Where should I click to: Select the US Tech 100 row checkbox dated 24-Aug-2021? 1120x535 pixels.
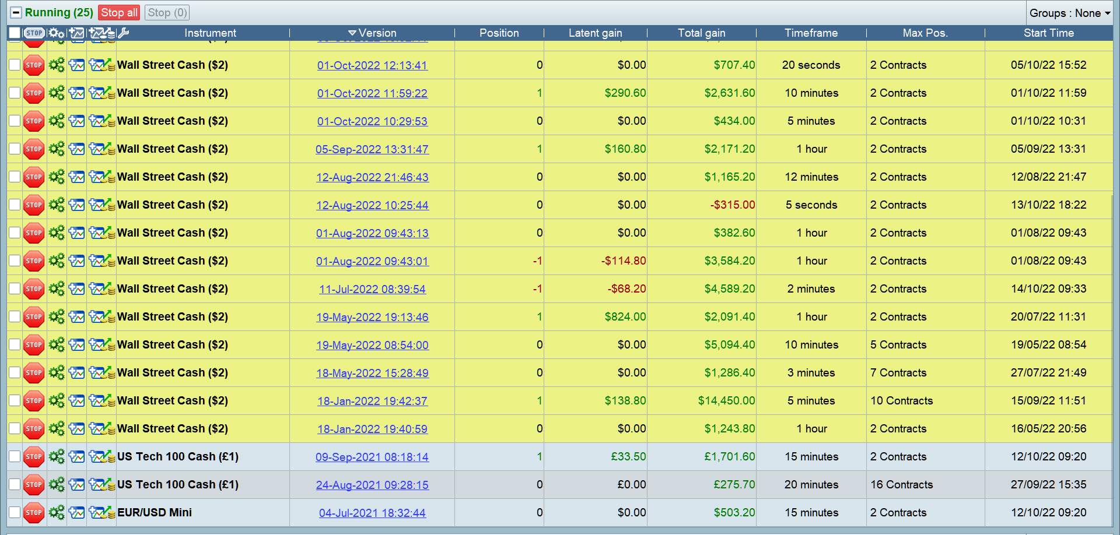click(x=15, y=485)
